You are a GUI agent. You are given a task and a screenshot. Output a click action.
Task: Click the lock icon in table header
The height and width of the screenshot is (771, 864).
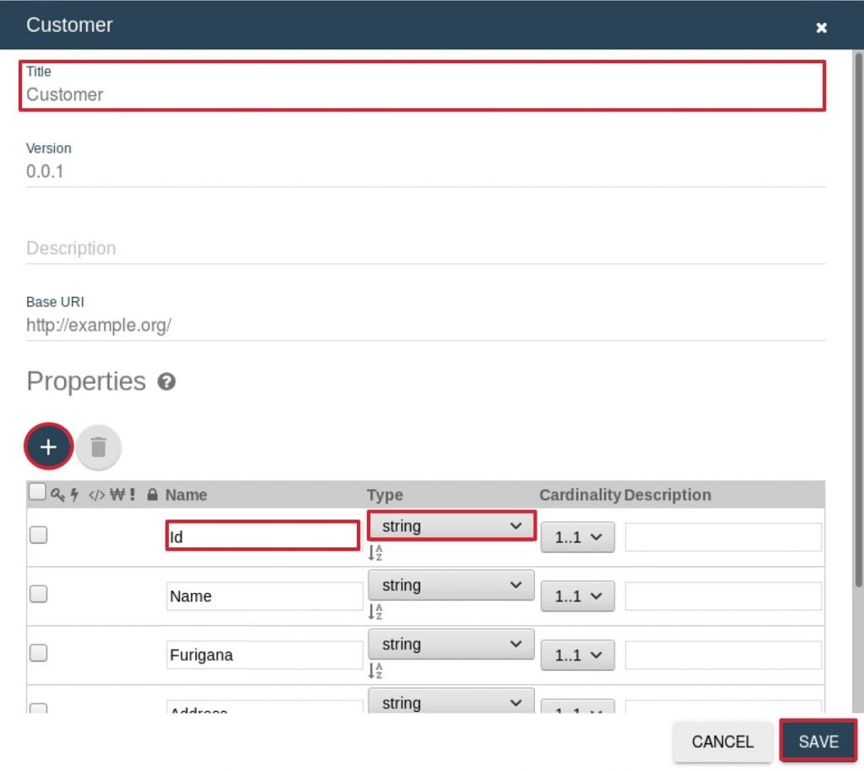point(153,495)
